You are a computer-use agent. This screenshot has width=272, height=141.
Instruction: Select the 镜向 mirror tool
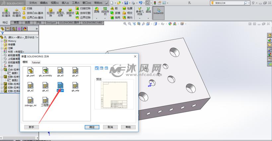[127, 18]
